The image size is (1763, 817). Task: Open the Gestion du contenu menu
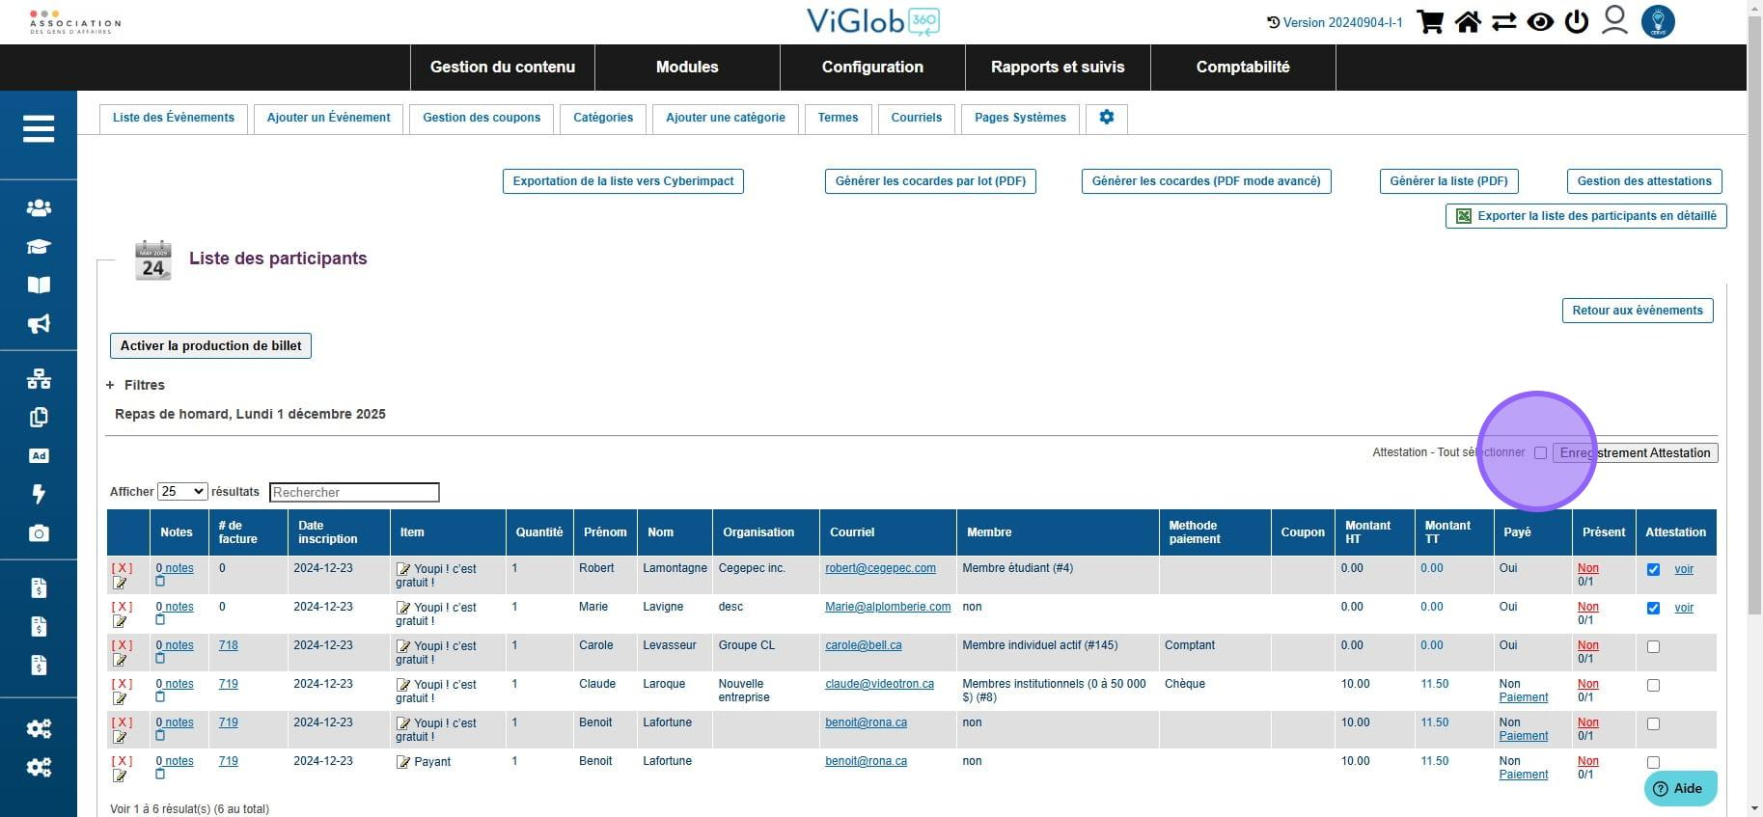click(x=502, y=67)
